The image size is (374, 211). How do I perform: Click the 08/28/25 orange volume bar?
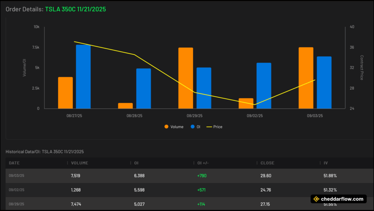[126, 106]
